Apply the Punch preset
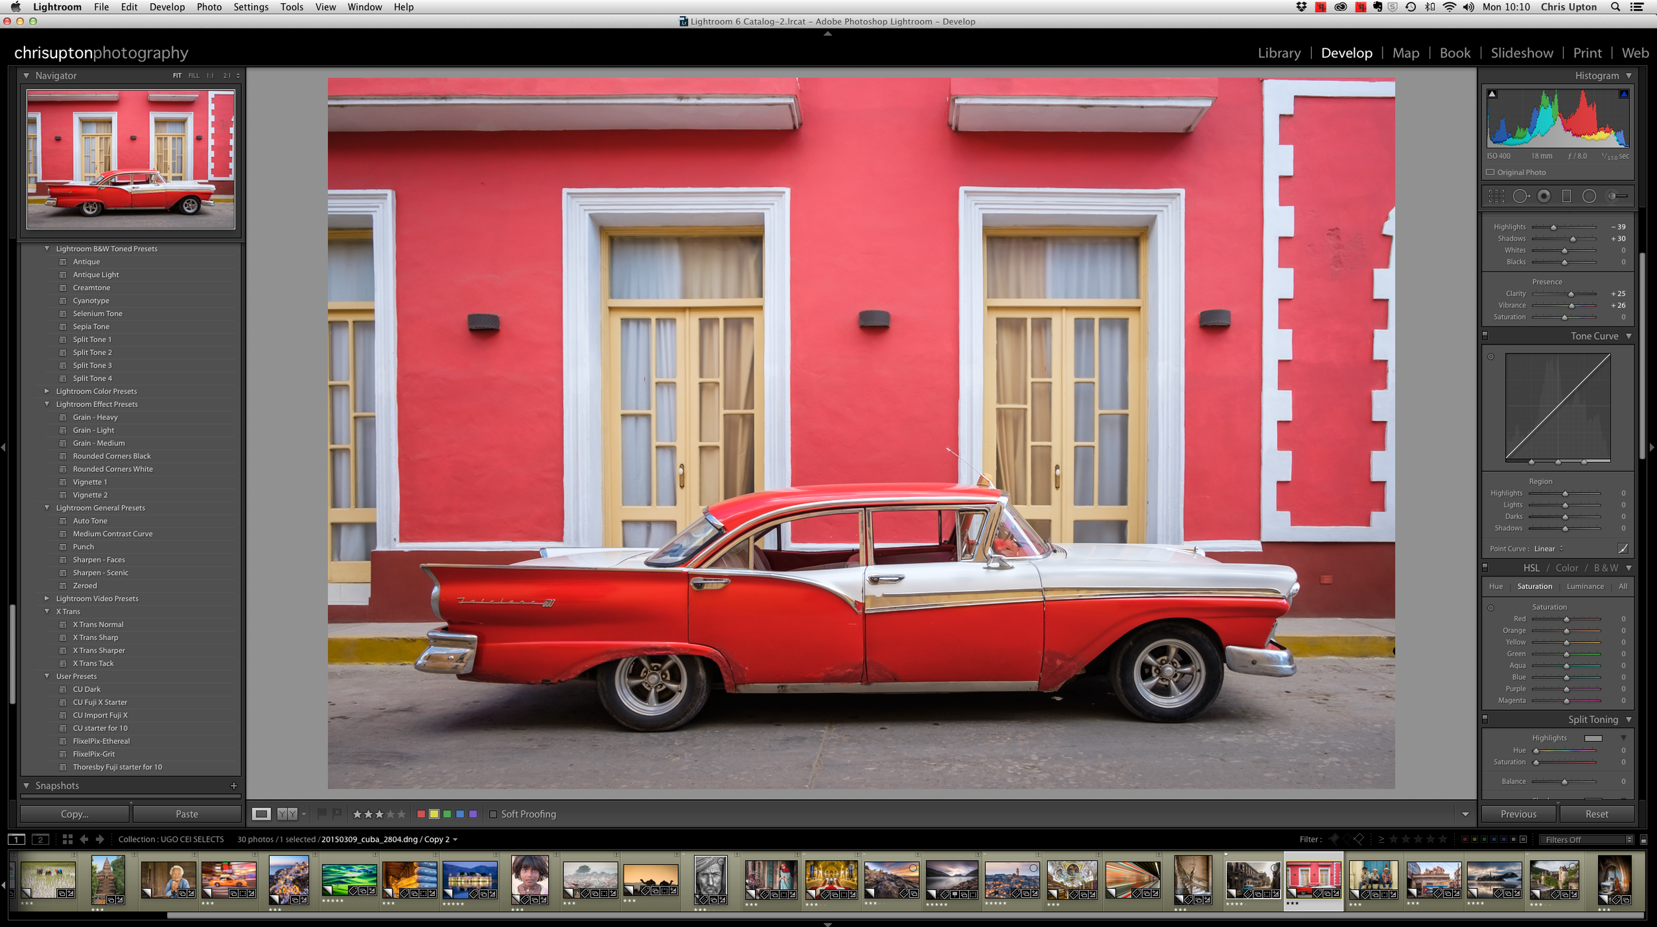1657x927 pixels. (x=84, y=547)
